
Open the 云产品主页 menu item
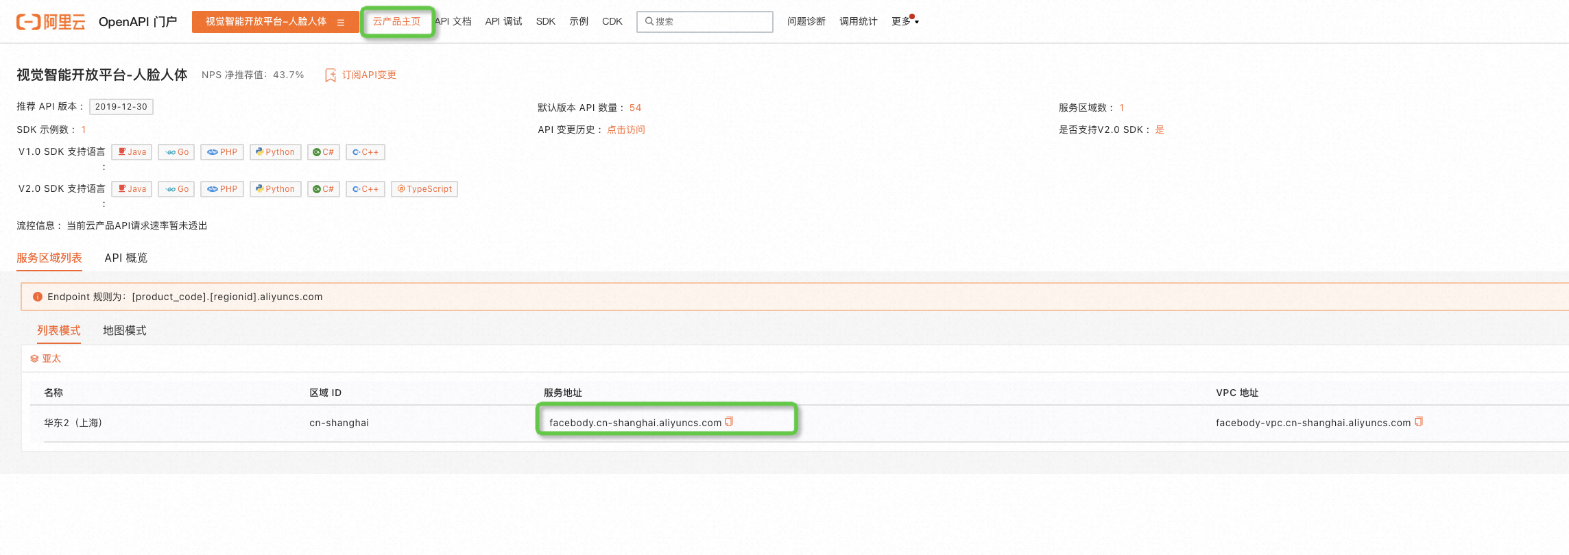pyautogui.click(x=396, y=21)
